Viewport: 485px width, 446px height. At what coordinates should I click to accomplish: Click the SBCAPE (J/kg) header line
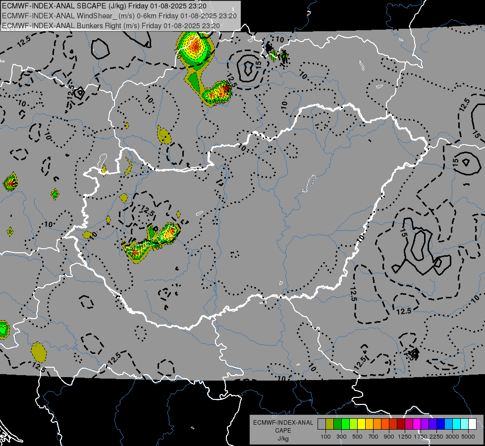coord(104,6)
